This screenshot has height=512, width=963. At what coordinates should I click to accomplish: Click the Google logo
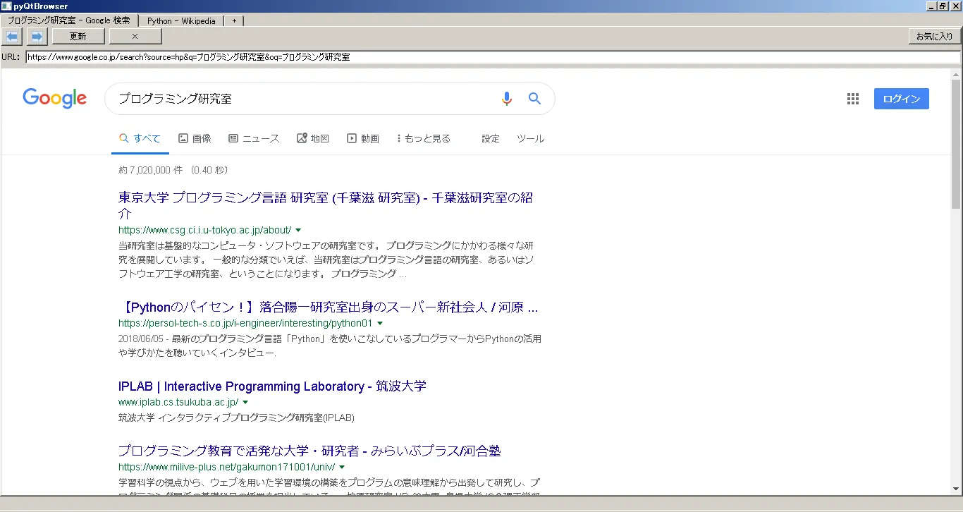pos(54,98)
